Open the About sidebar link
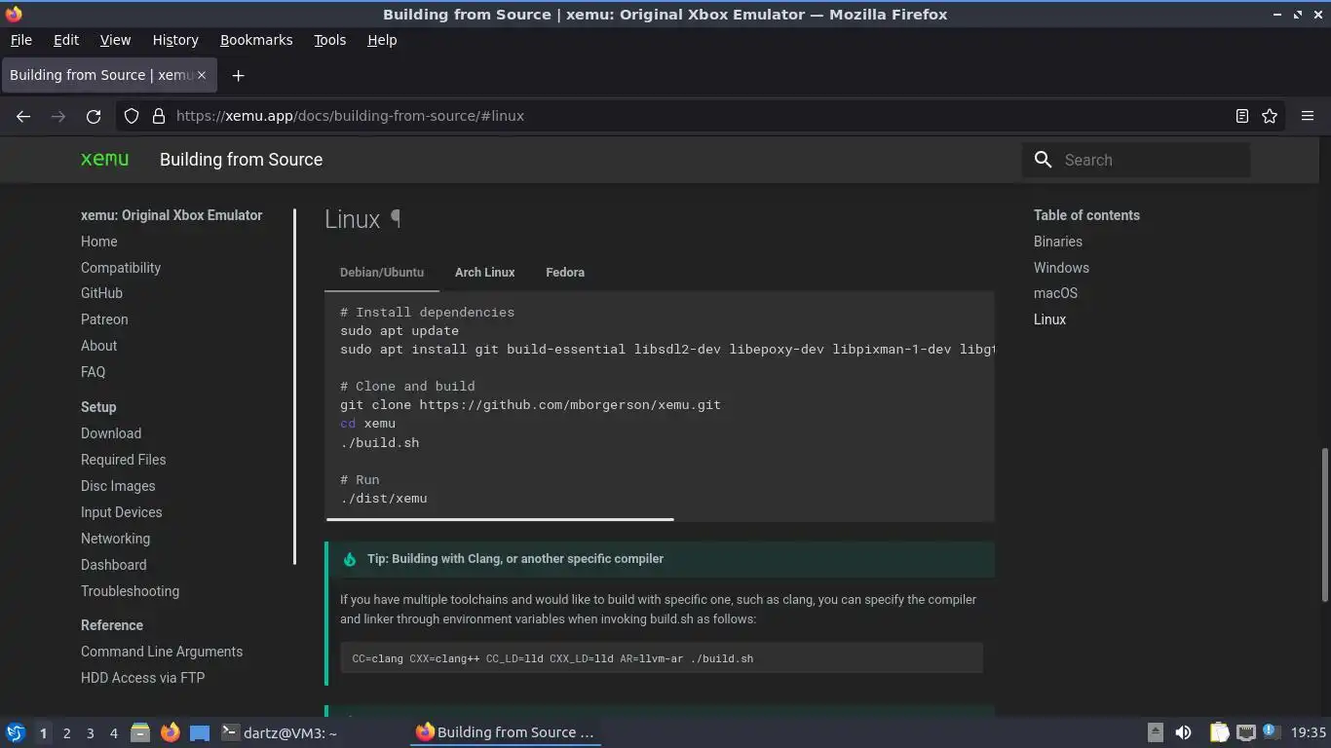The height and width of the screenshot is (748, 1331). [98, 346]
